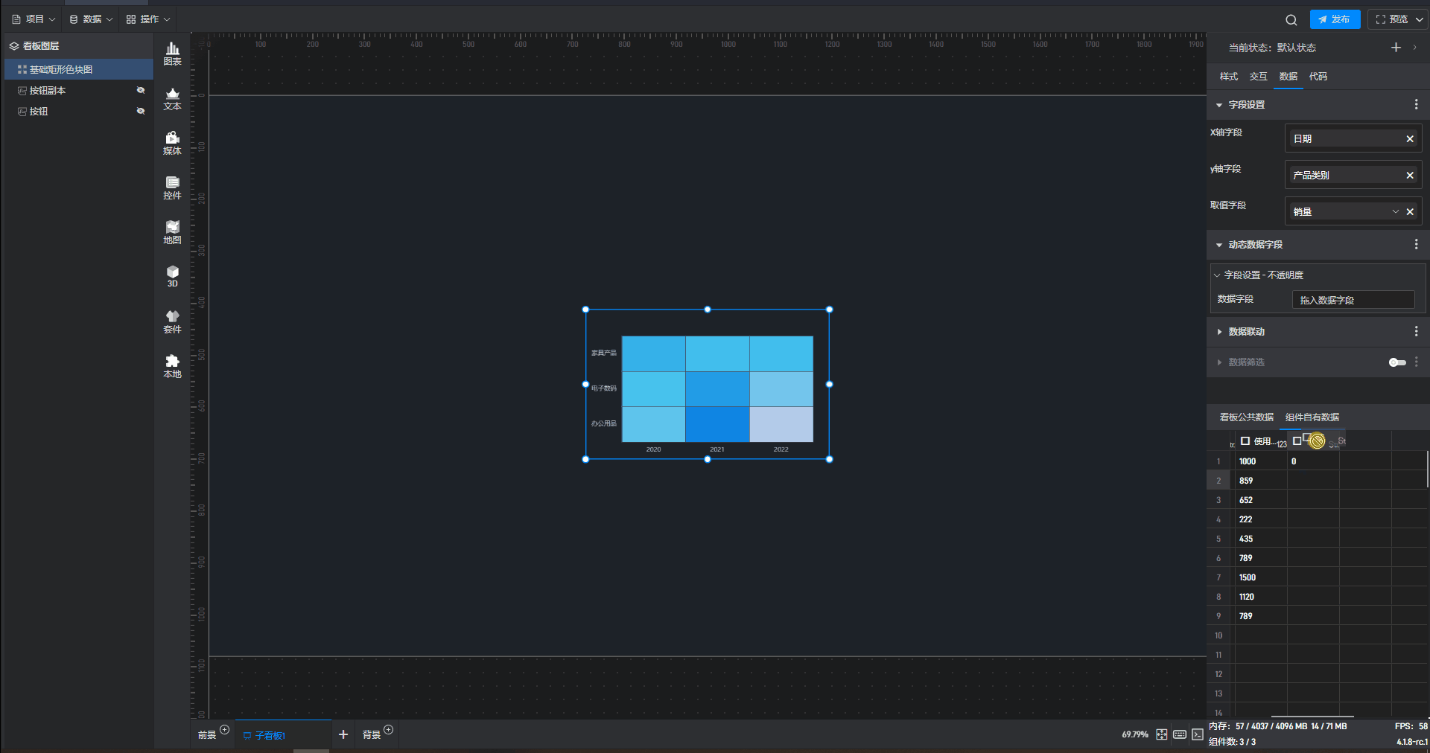Open the 取值字段 销量 dropdown
Screen dimensions: 1430x753
pyautogui.click(x=1395, y=212)
